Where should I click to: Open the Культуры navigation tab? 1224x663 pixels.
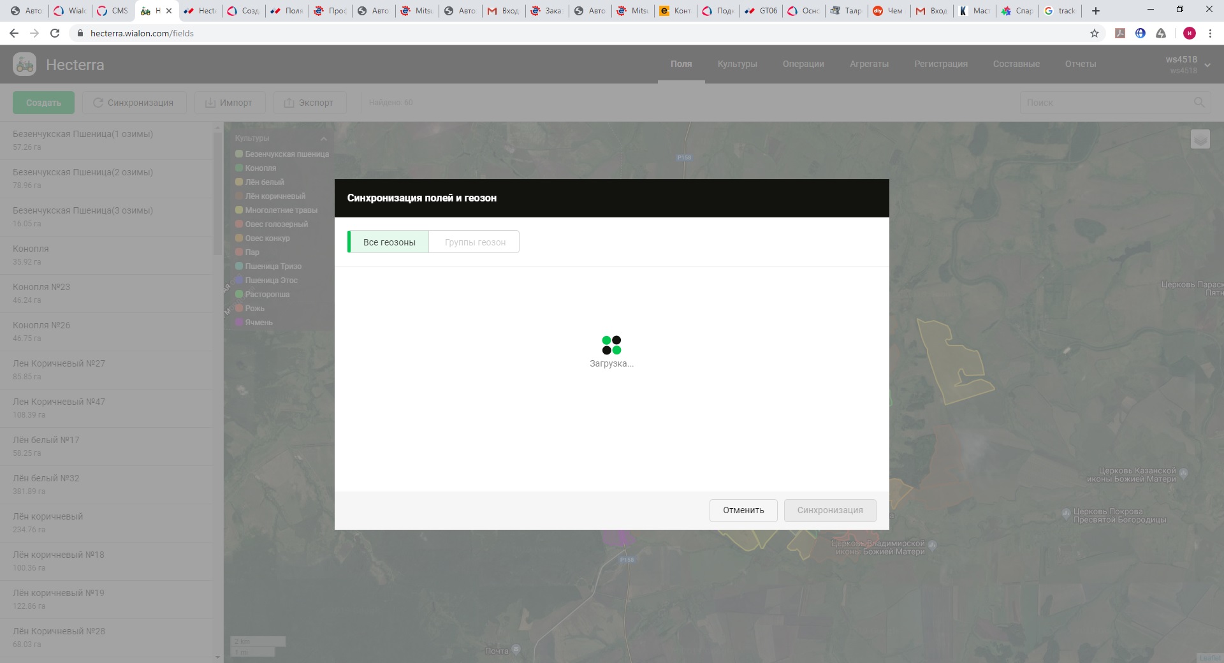(x=737, y=64)
